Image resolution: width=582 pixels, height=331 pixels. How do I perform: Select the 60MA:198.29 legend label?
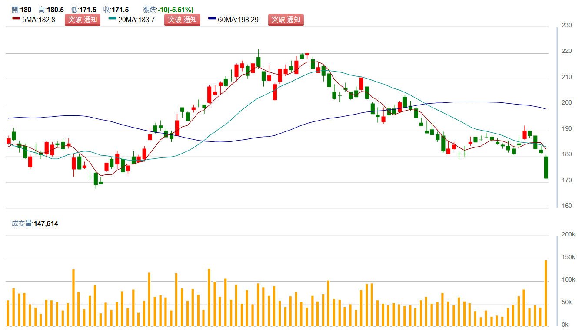pos(238,20)
